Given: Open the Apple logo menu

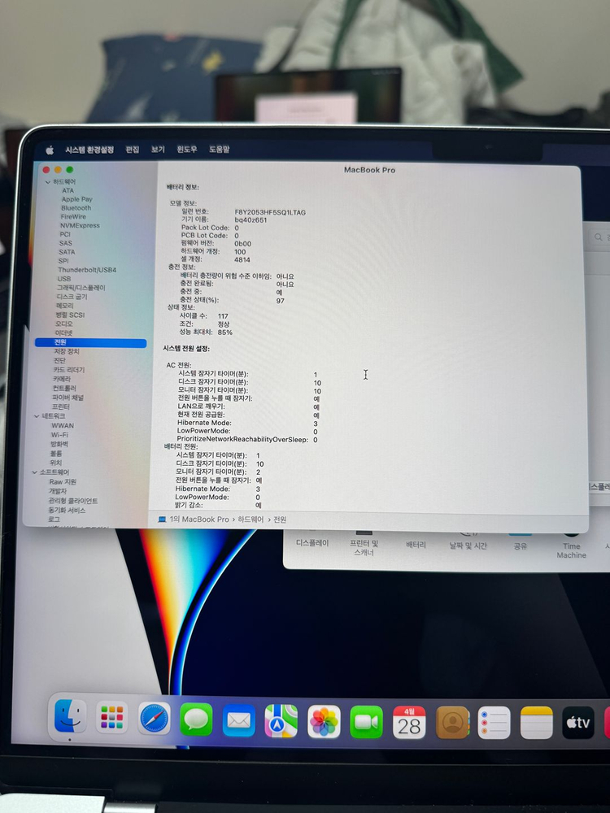Looking at the screenshot, I should click(x=50, y=150).
